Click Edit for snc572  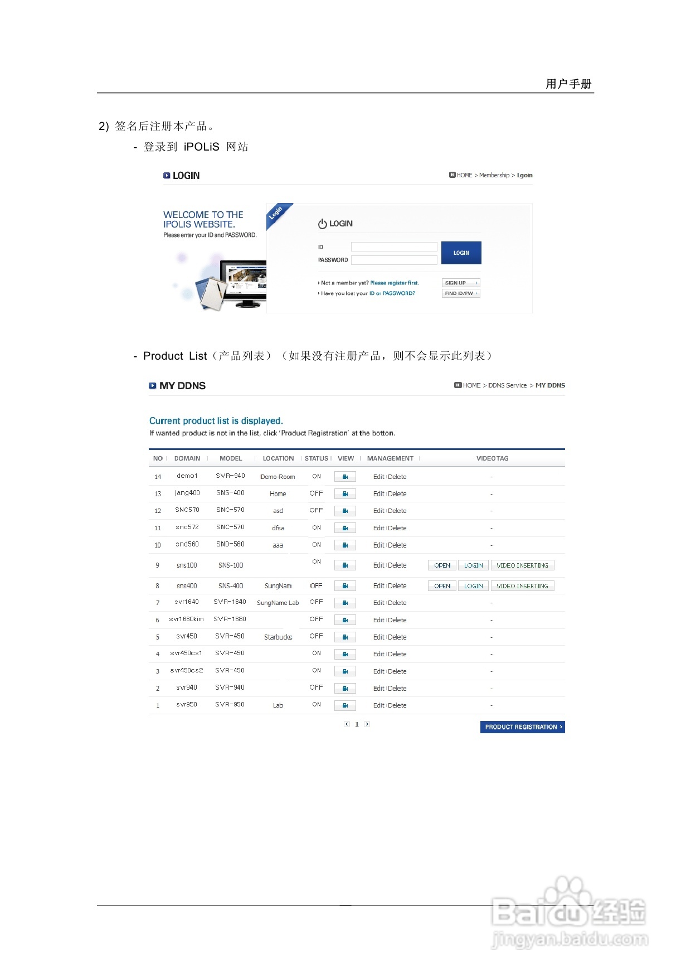click(379, 528)
